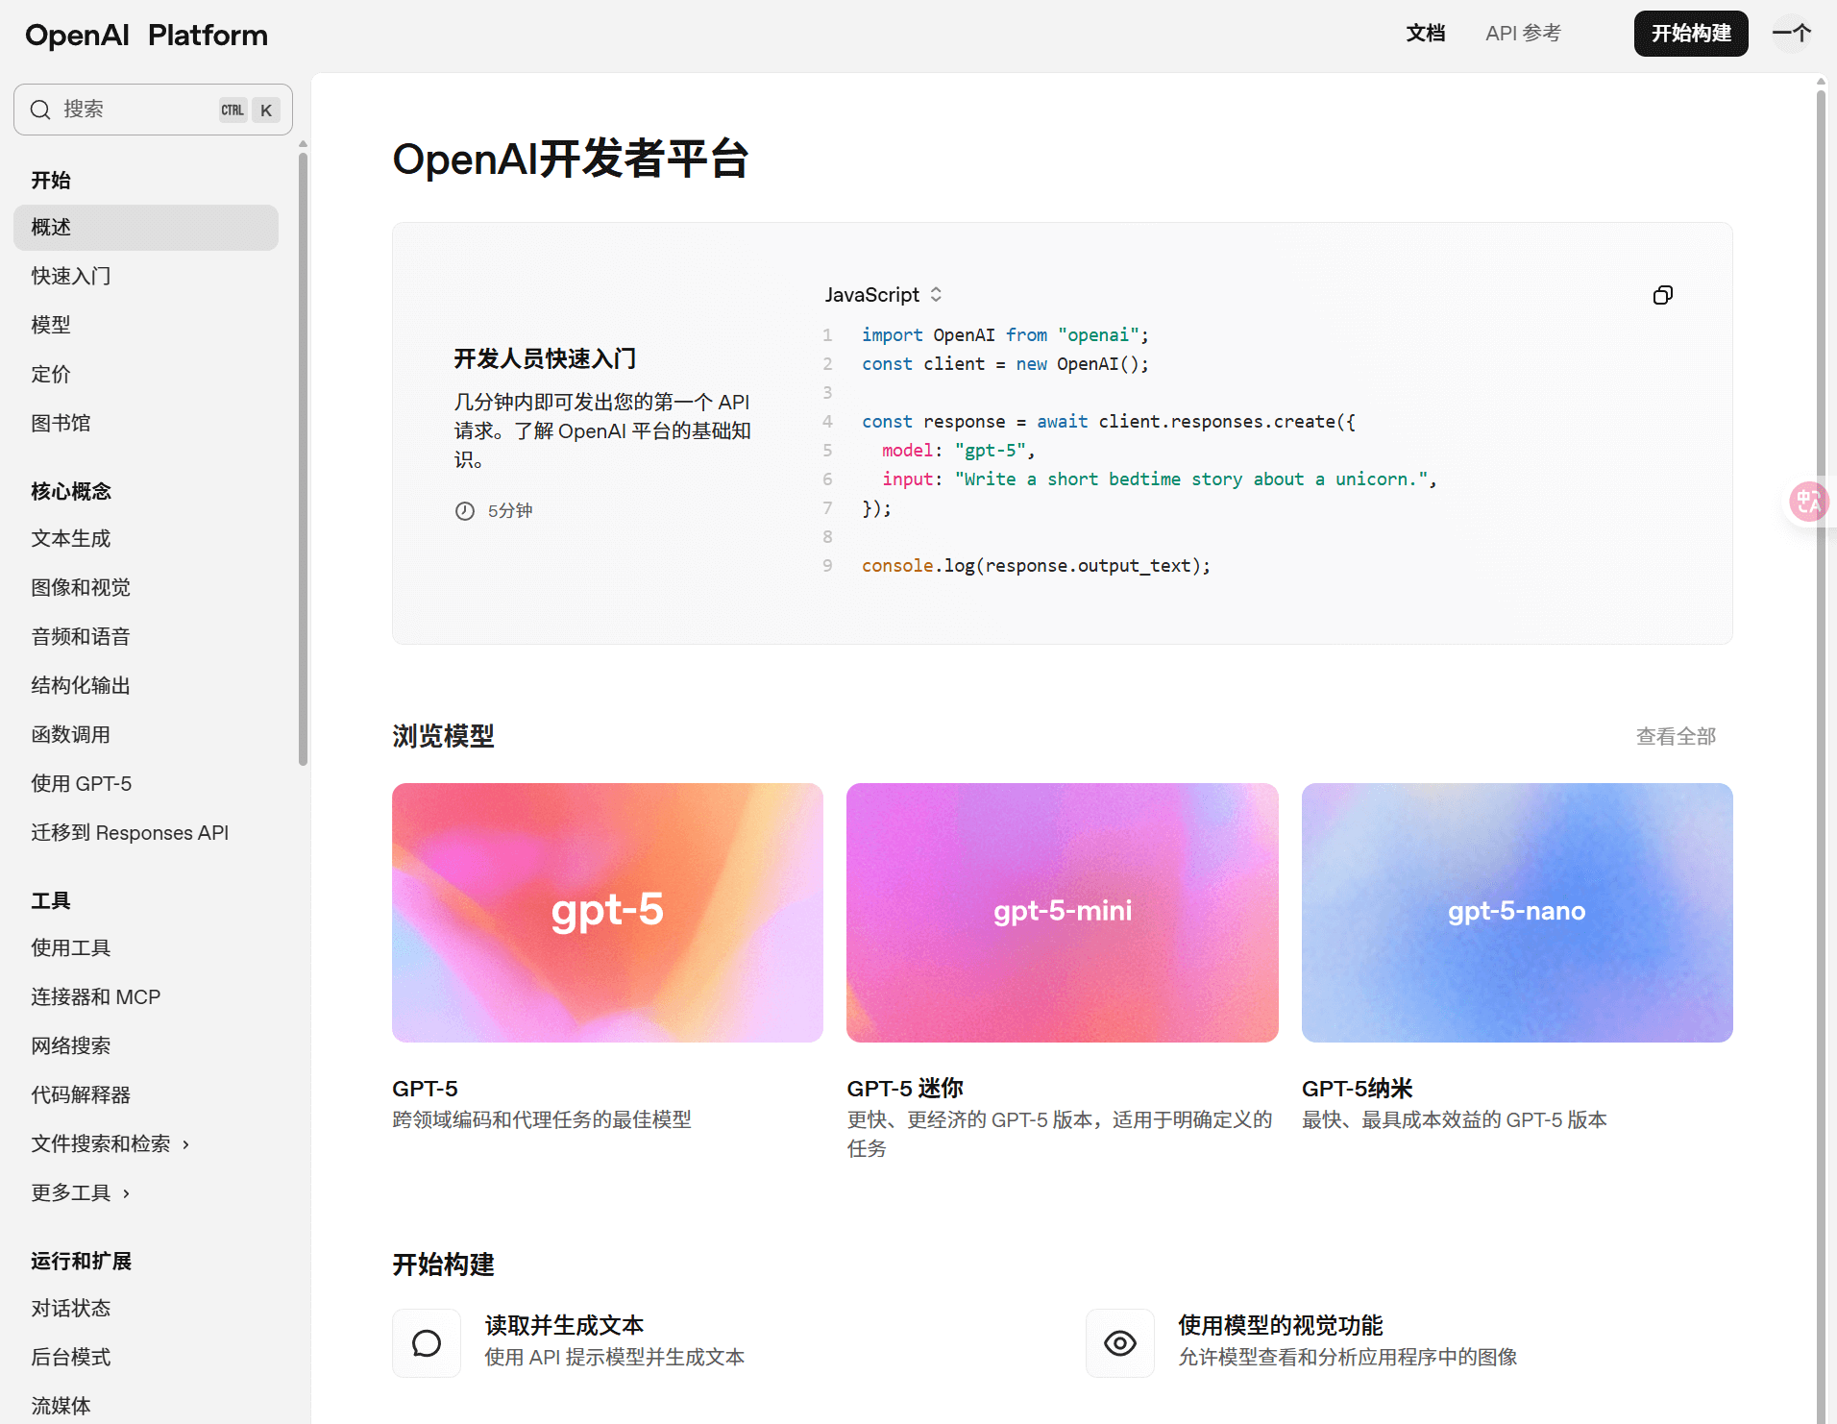
Task: Click the floating translate icon
Action: [x=1807, y=502]
